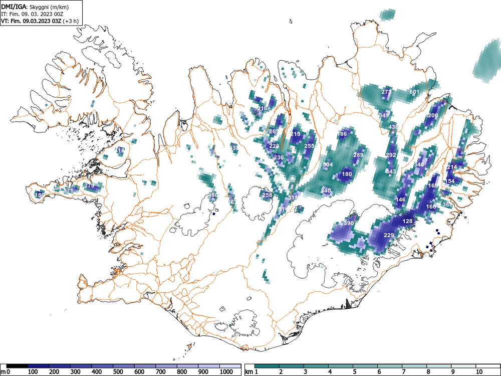This screenshot has width=501, height=376.
Task: Click the visibility value '236' on the map
Action: [279, 157]
